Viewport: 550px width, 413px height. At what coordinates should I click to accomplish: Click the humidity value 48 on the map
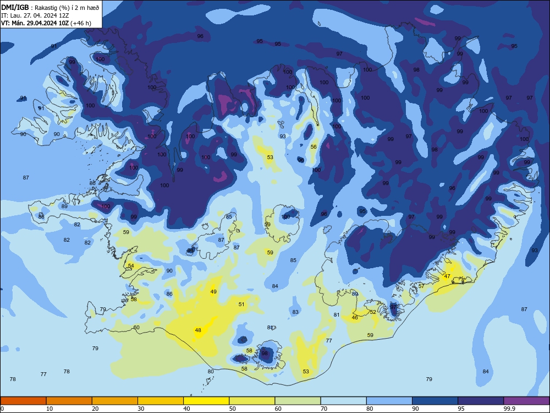click(x=198, y=330)
